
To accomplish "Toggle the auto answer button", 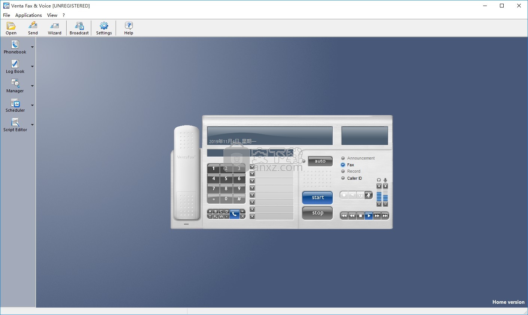I will [320, 161].
